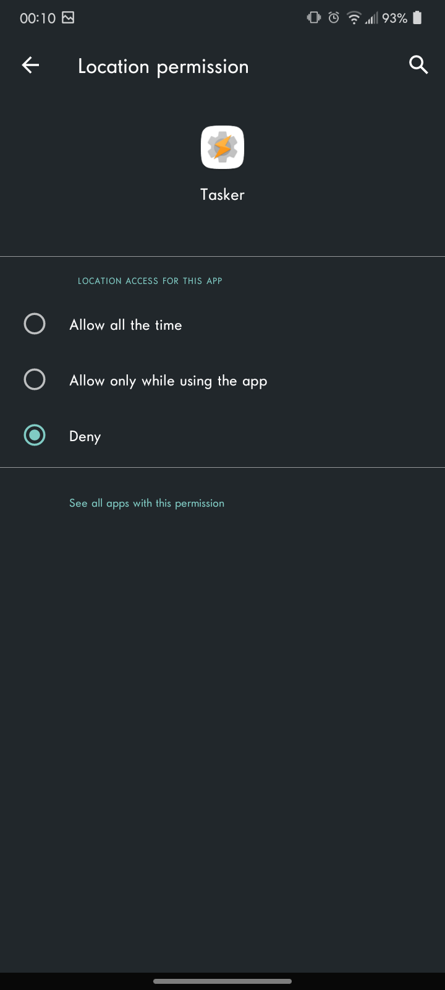Screen dimensions: 445x990
Task: Select the radio circle for Allow all the time
Action: point(35,324)
